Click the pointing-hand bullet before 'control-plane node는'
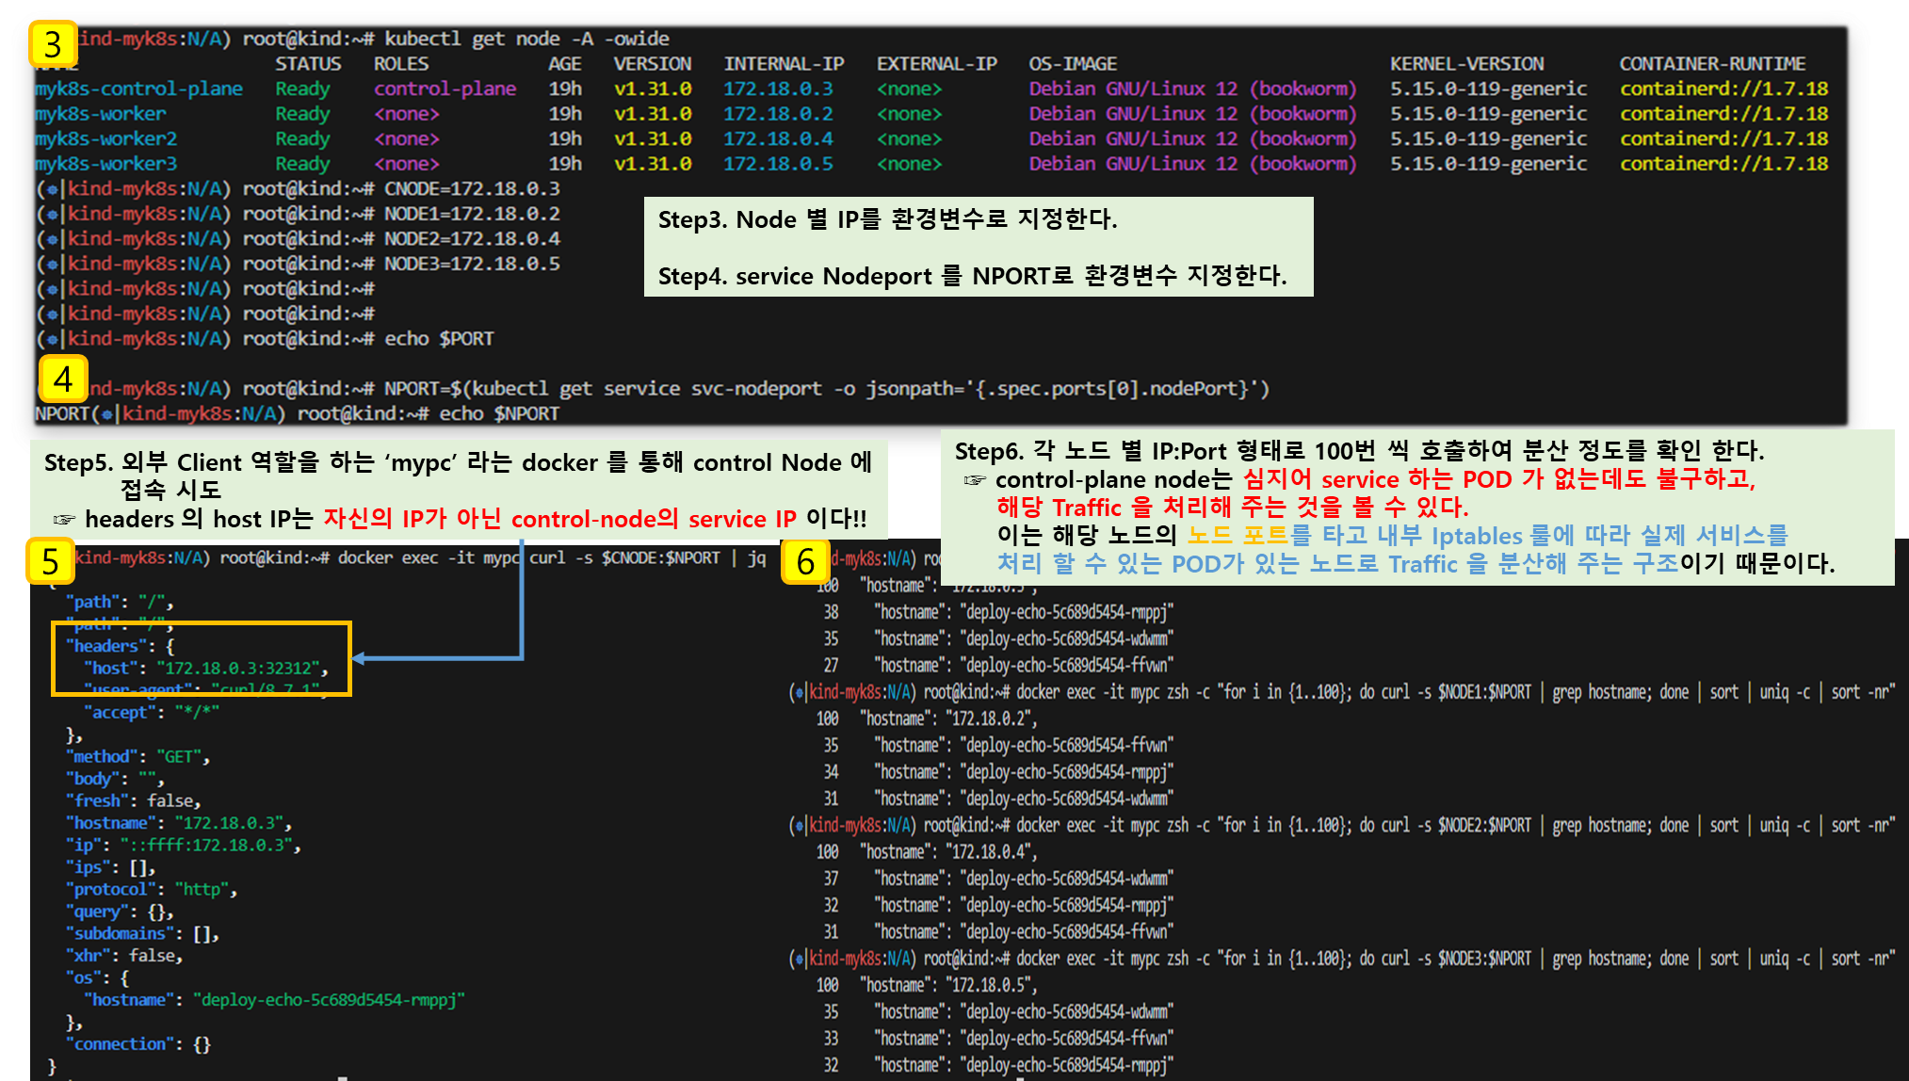Viewport: 1909px width, 1081px height. click(x=975, y=480)
